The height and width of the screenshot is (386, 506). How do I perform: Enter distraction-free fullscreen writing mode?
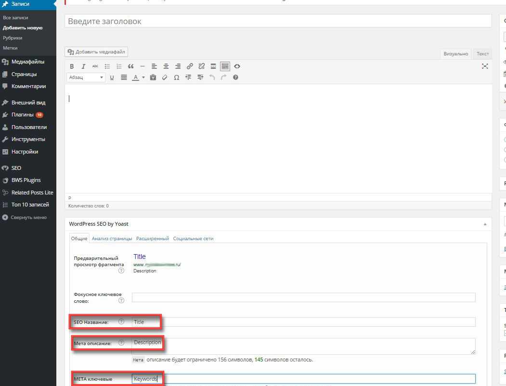tap(485, 66)
